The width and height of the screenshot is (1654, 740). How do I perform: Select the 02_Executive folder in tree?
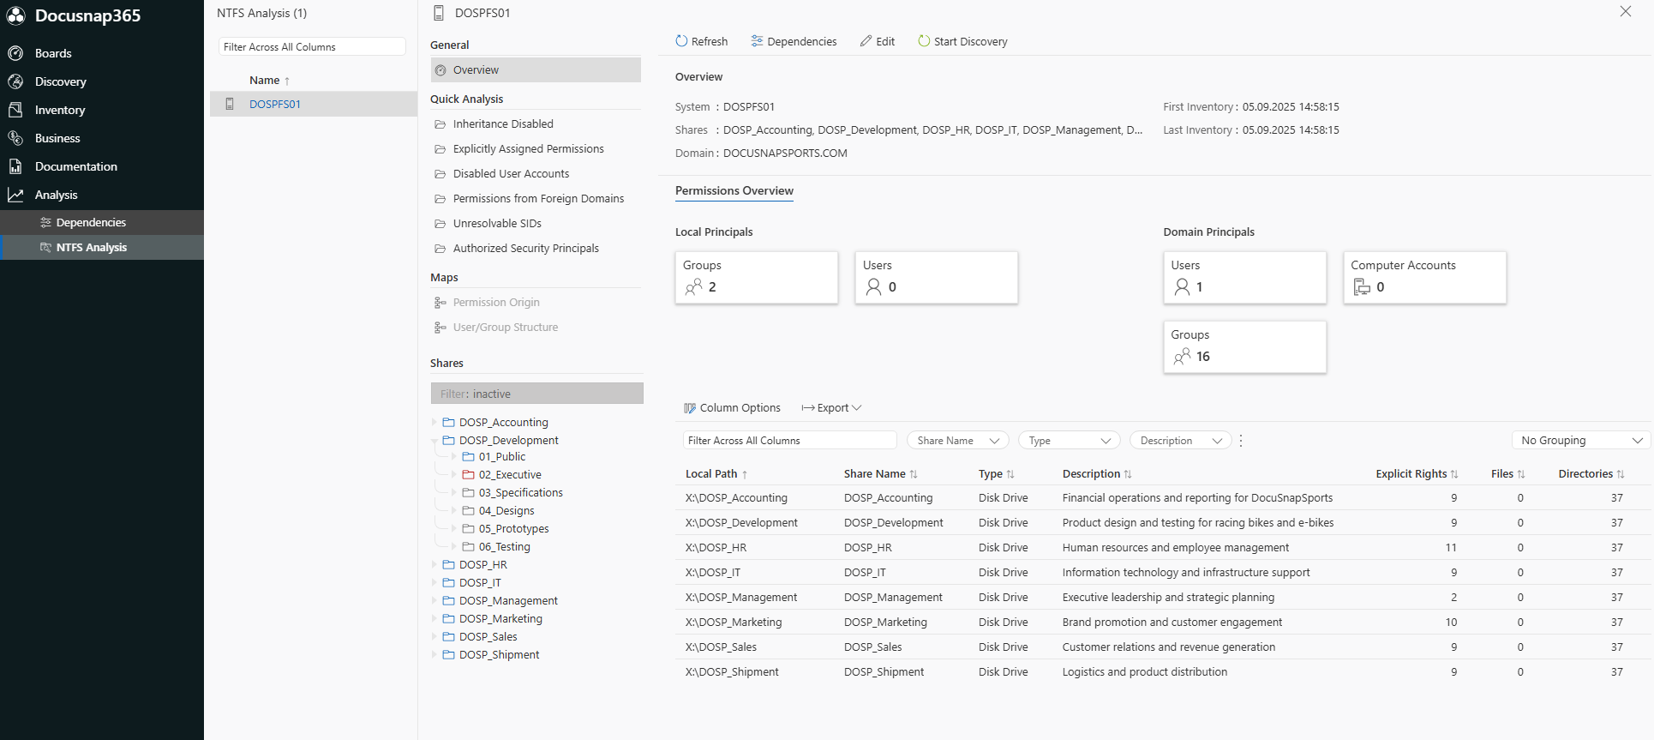[509, 475]
